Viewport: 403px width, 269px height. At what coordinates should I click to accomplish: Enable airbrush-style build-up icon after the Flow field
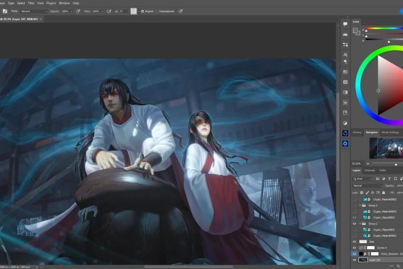(x=109, y=11)
